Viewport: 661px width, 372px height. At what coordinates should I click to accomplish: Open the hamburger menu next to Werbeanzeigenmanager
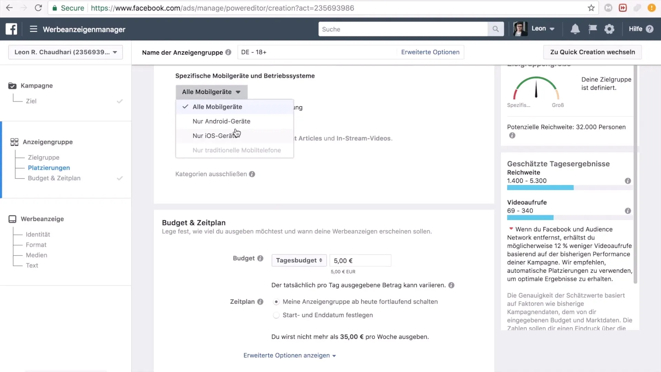(33, 29)
